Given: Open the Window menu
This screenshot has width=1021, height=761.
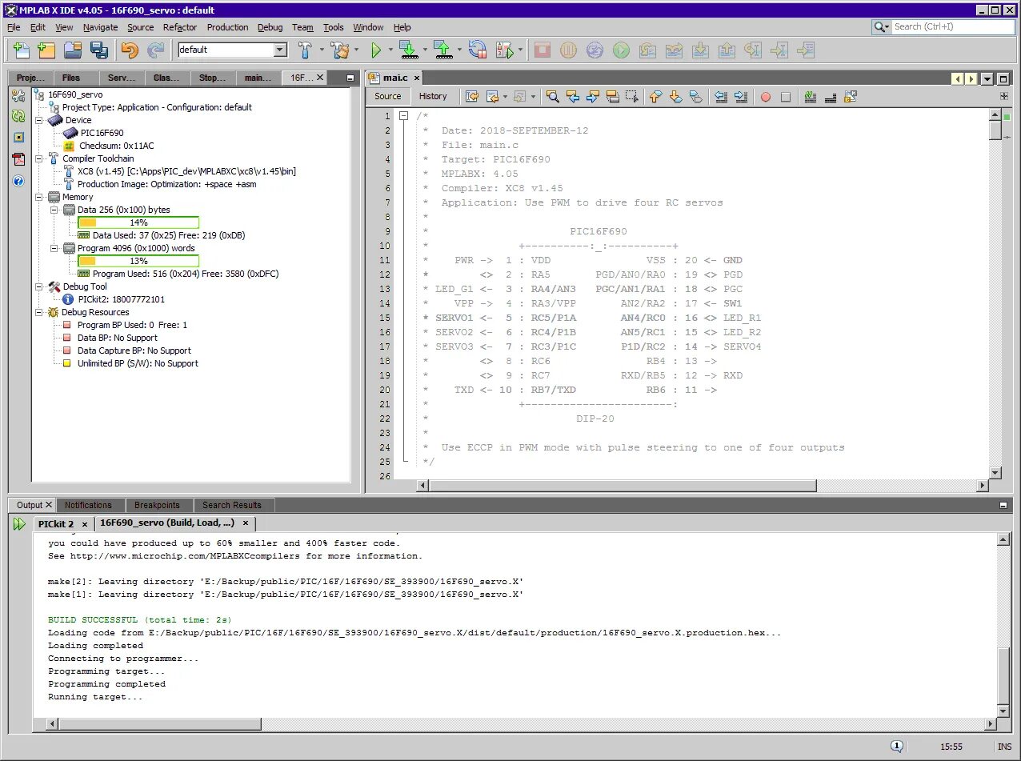Looking at the screenshot, I should click(x=368, y=27).
